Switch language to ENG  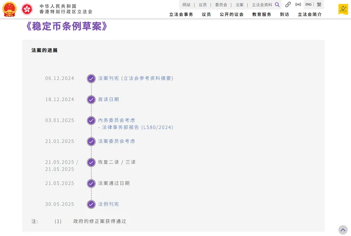308,4
